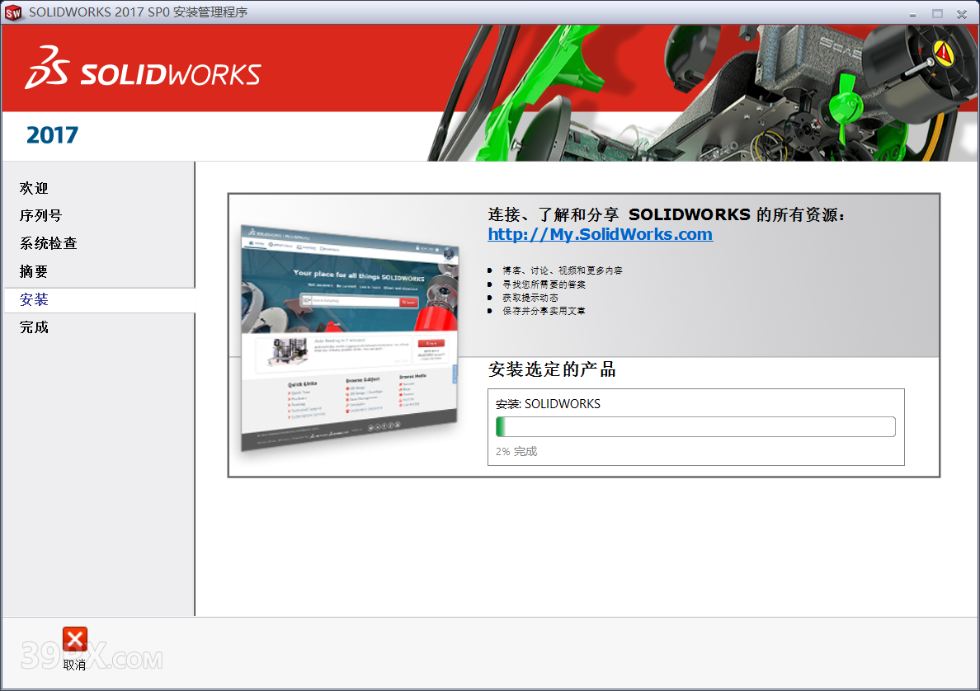Image resolution: width=980 pixels, height=691 pixels.
Task: Open the http://My.SolidWorks.com link
Action: coord(600,234)
